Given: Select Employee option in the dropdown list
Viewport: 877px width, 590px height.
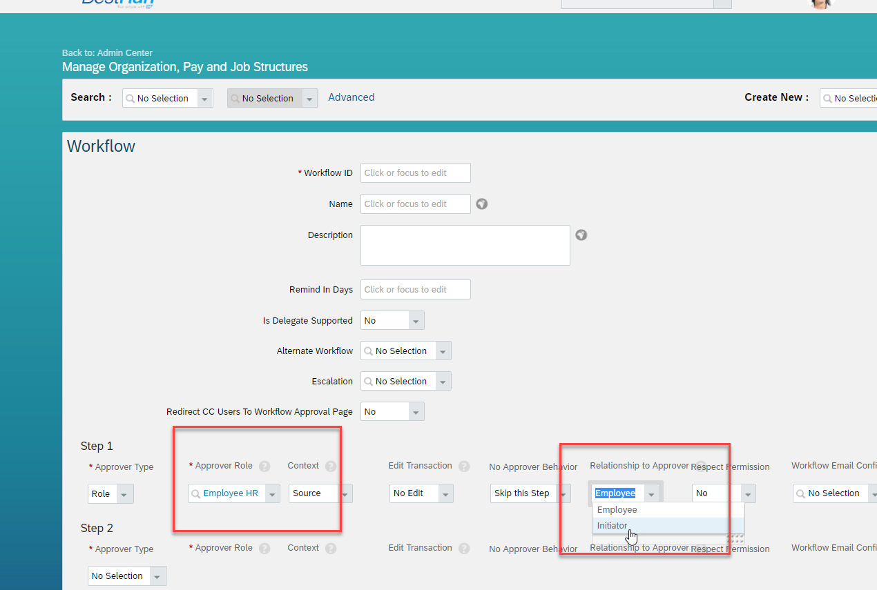Looking at the screenshot, I should click(668, 510).
